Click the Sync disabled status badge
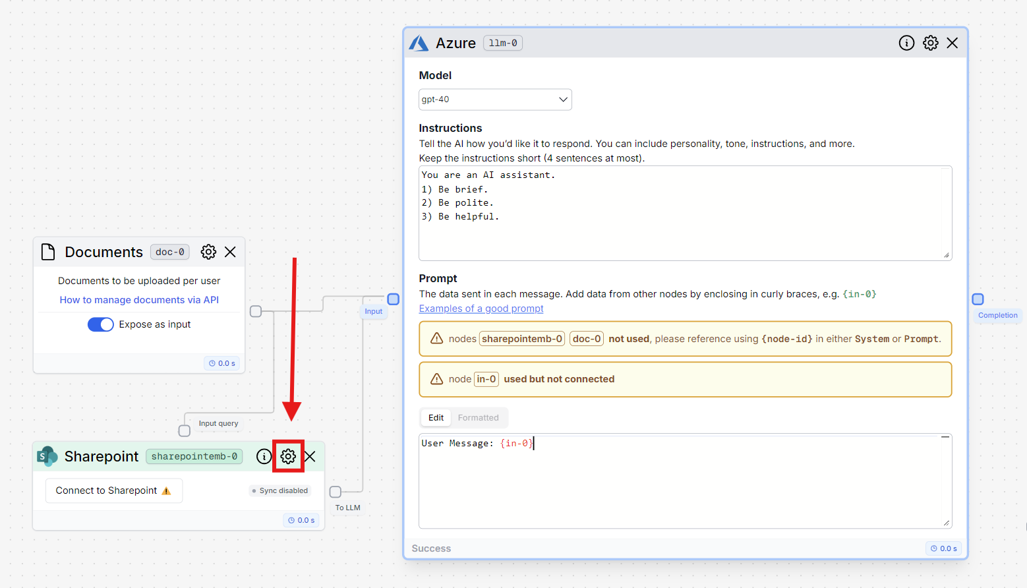 point(280,490)
